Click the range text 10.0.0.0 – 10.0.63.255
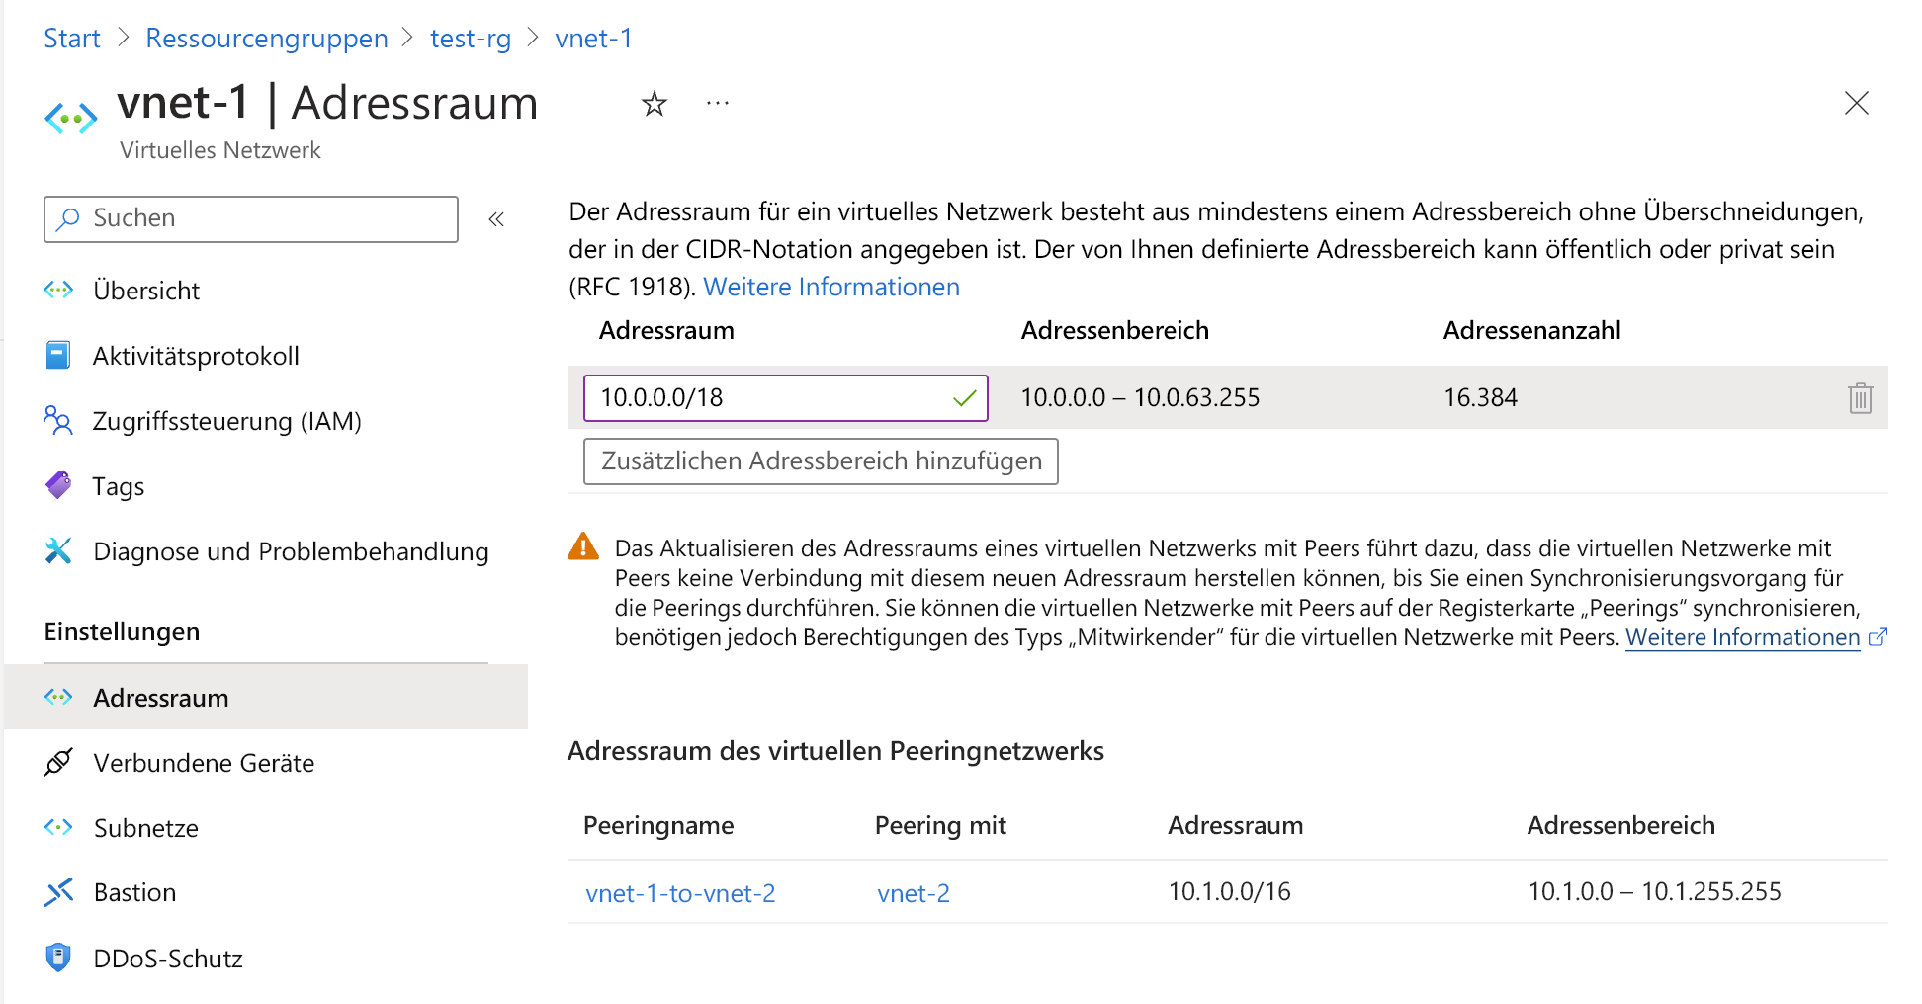The height and width of the screenshot is (1004, 1922). point(1140,398)
